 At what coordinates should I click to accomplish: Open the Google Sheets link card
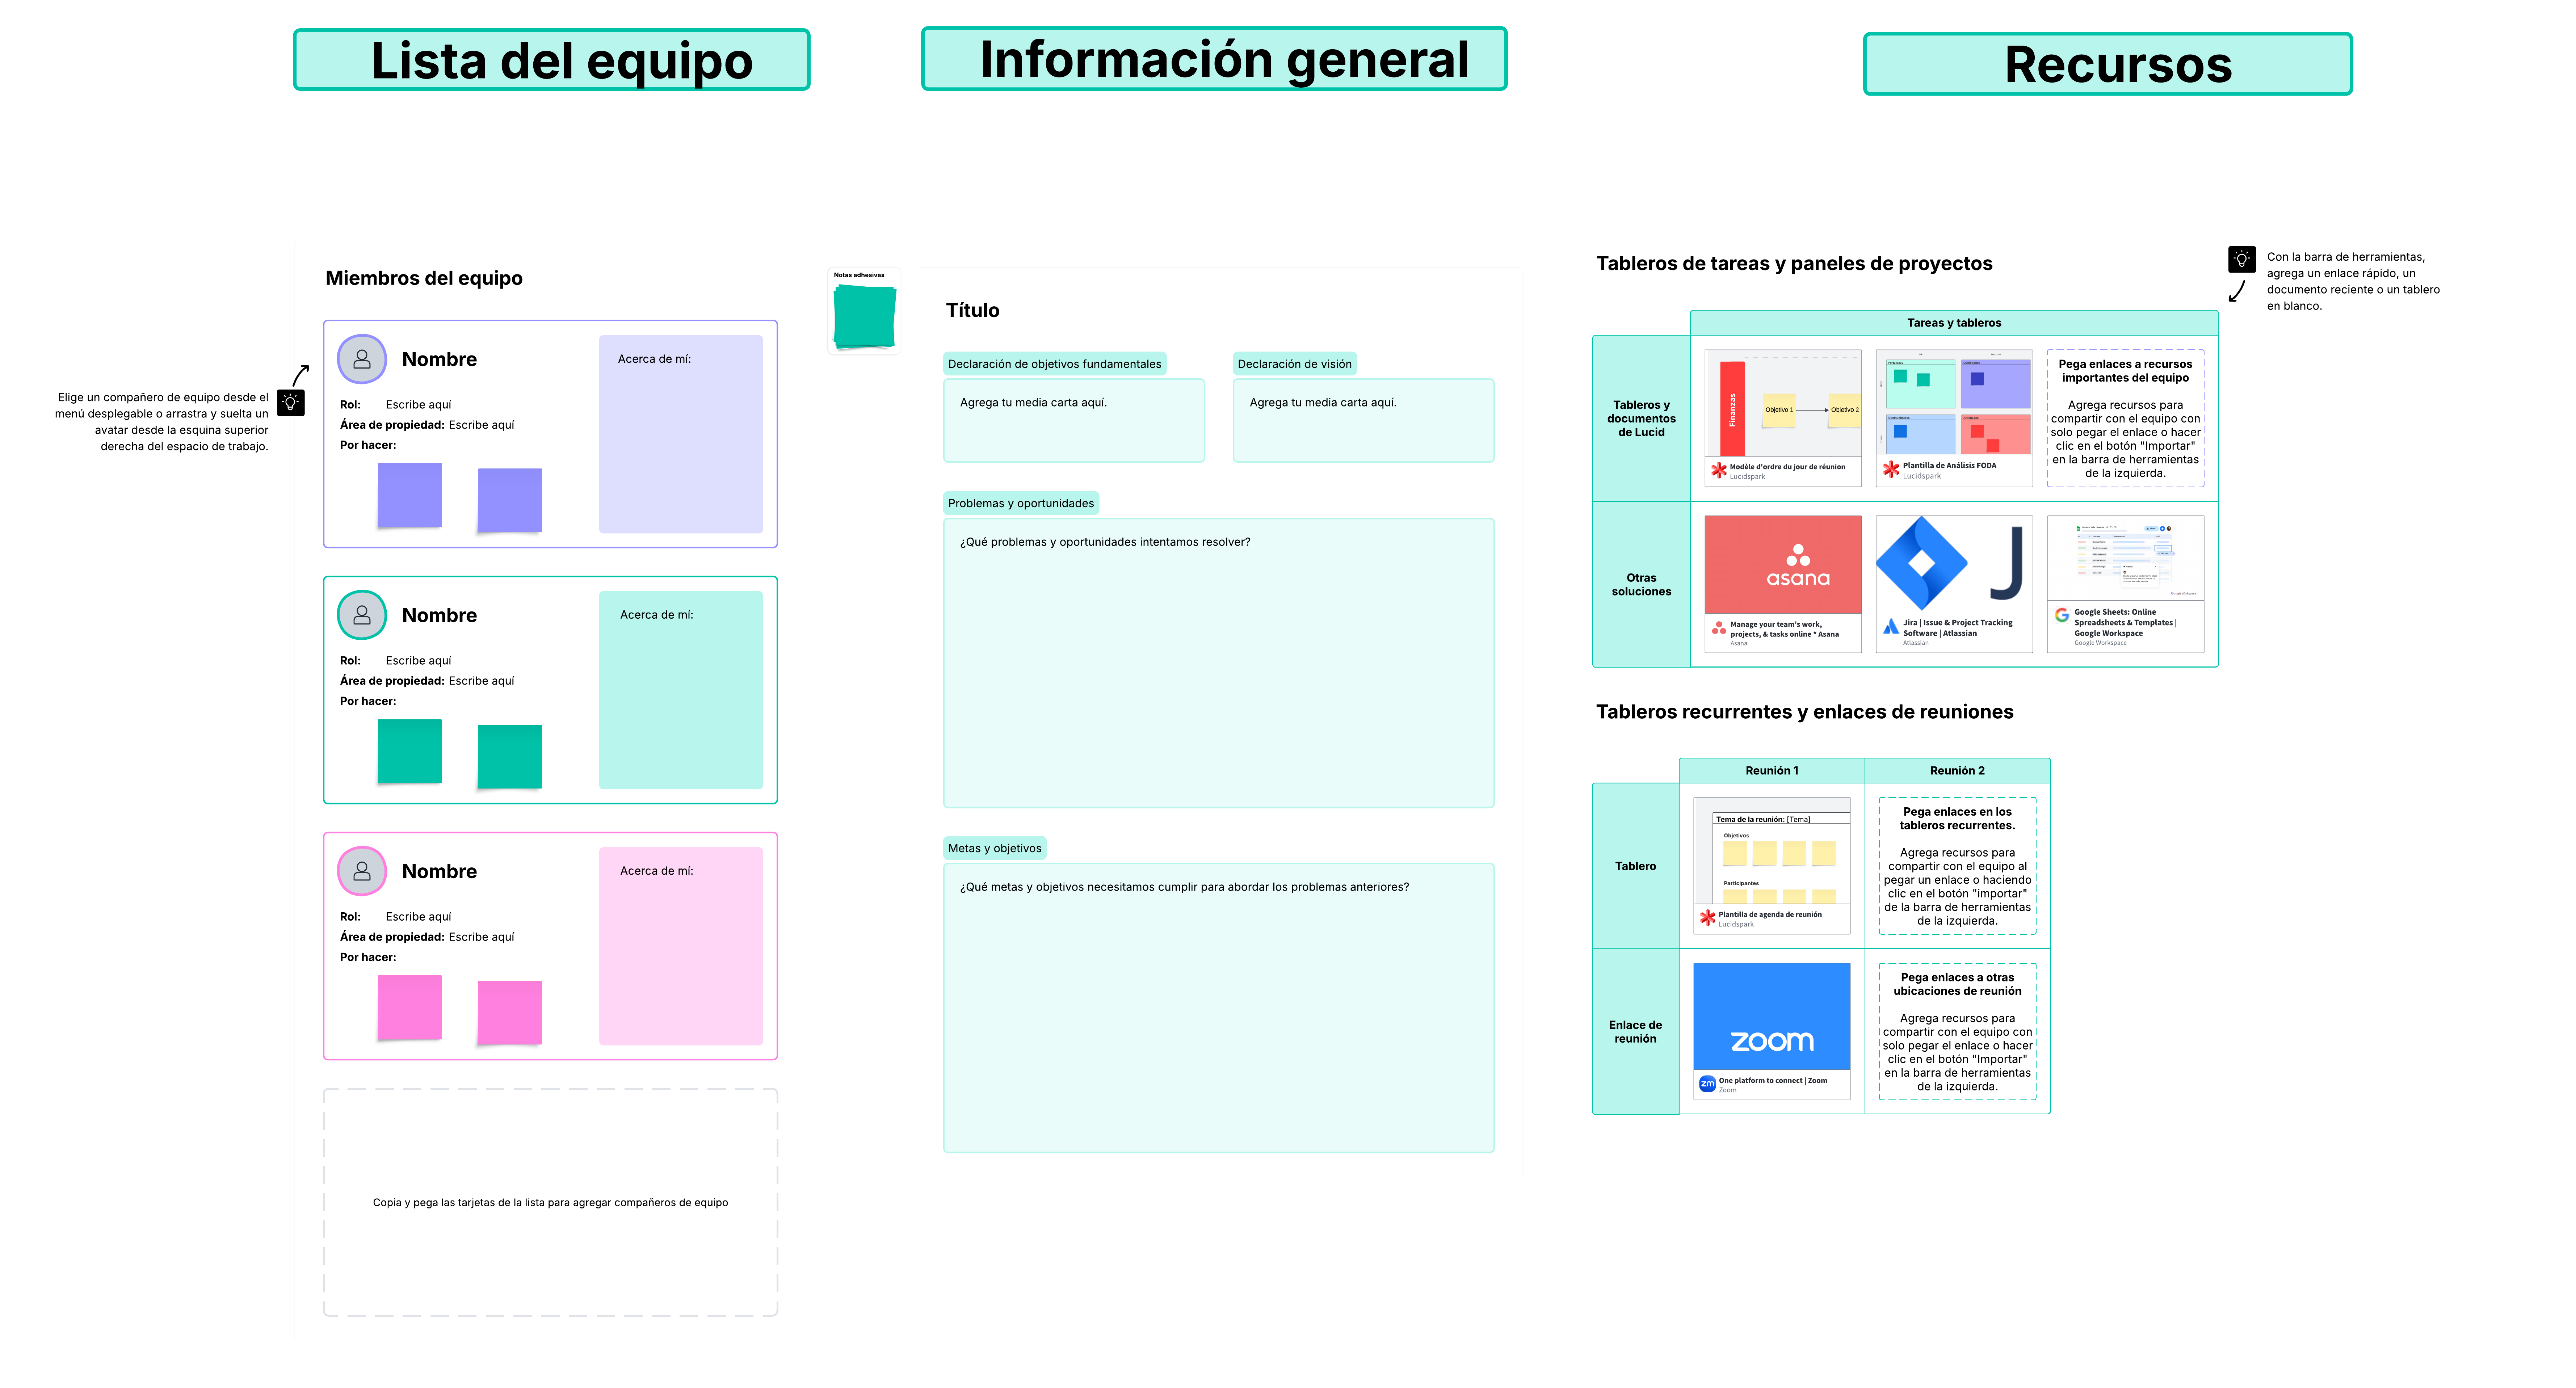click(x=2125, y=584)
